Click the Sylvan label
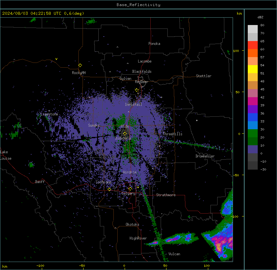Screen dimensions: 277x270 125,79
